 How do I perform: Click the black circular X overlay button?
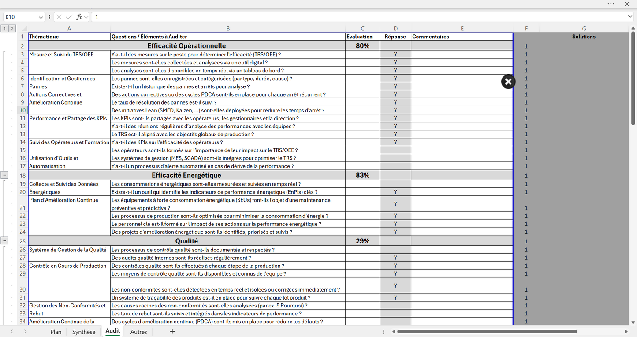508,82
